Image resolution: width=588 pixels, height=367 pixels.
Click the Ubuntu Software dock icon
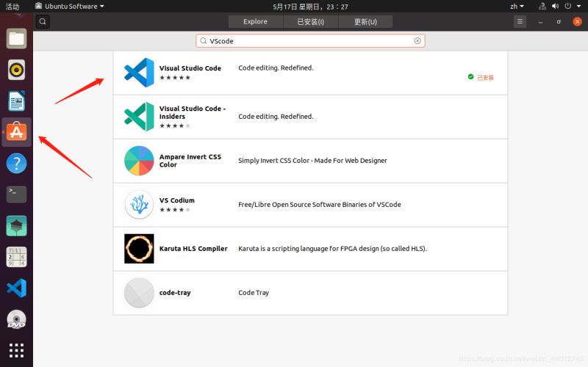point(16,132)
